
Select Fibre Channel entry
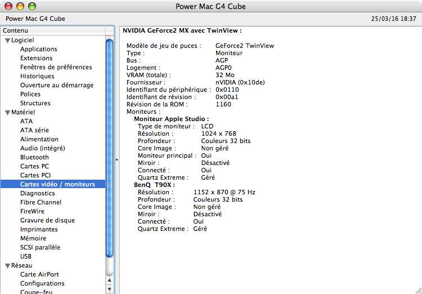(x=41, y=202)
